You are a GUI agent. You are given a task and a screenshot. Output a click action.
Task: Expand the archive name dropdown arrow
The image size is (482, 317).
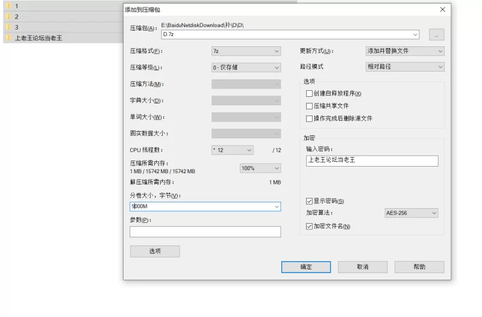pos(415,35)
